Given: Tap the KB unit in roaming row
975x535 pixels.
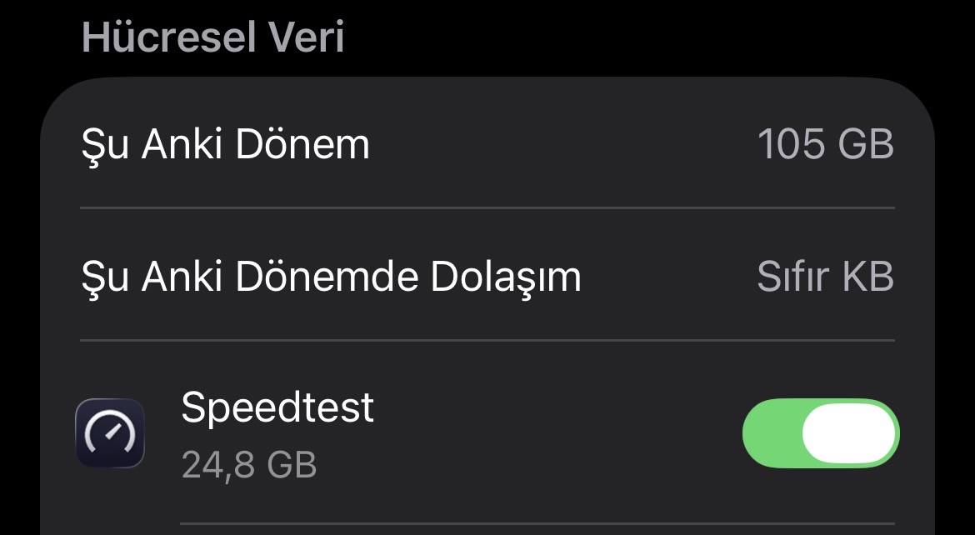Looking at the screenshot, I should pyautogui.click(x=864, y=277).
